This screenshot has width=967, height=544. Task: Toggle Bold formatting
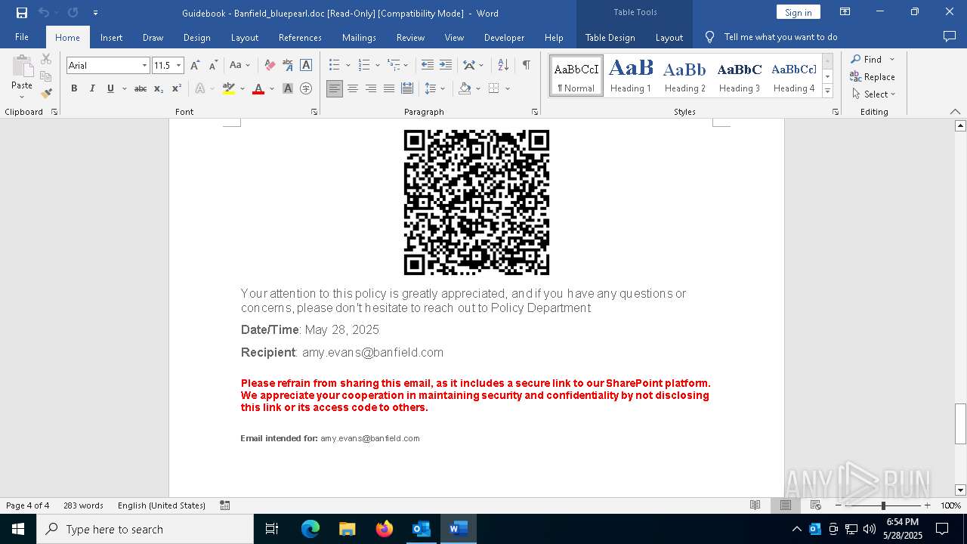[x=74, y=88]
